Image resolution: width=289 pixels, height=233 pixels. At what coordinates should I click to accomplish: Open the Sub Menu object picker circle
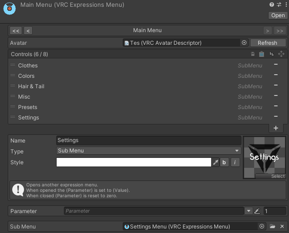coord(261,226)
